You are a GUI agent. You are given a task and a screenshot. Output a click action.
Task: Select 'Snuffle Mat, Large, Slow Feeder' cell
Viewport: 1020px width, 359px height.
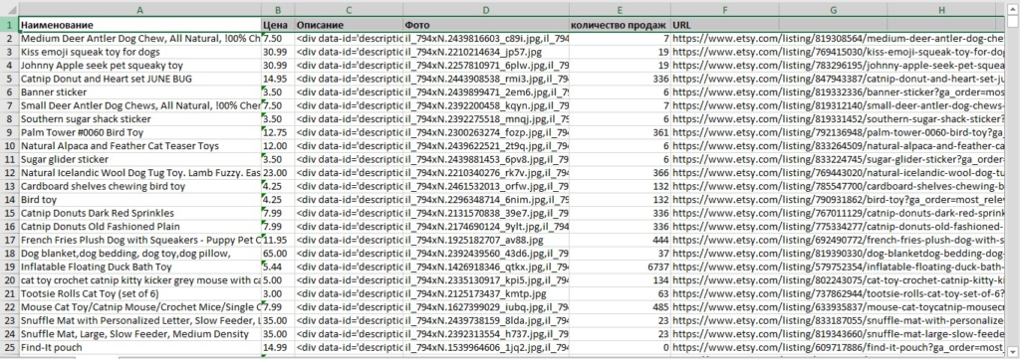[139, 334]
